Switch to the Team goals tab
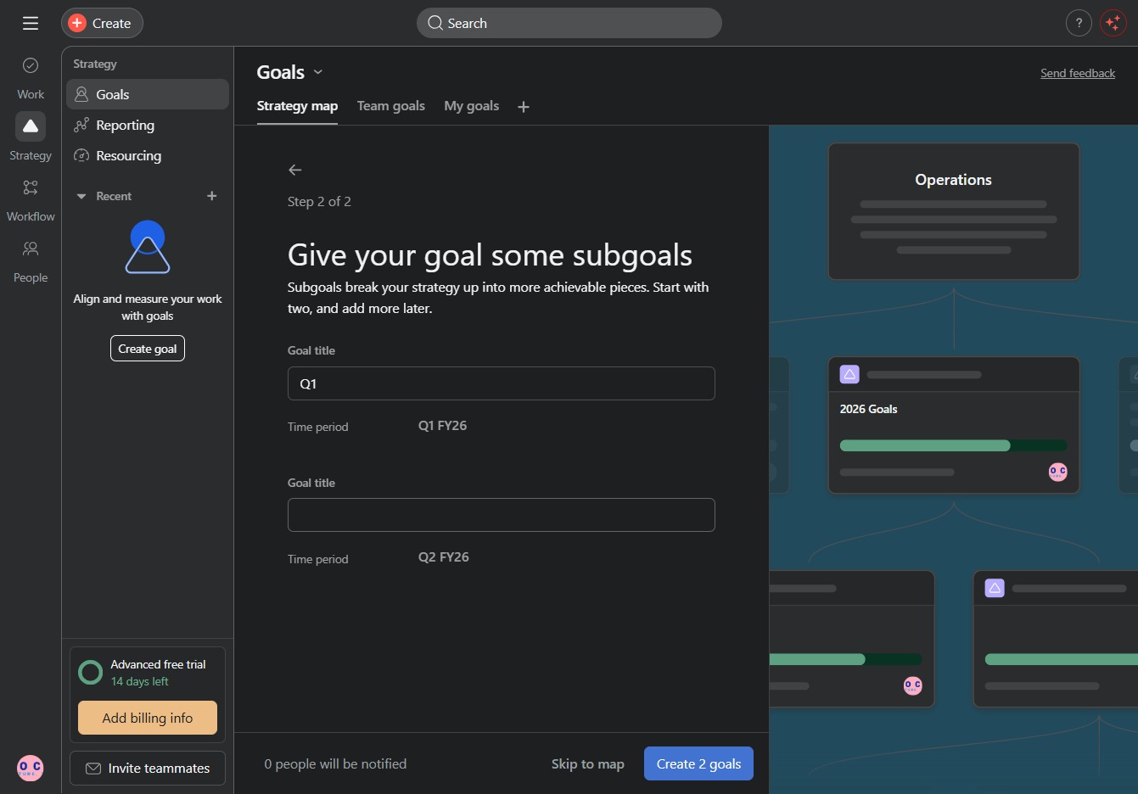The height and width of the screenshot is (794, 1138). (x=391, y=106)
